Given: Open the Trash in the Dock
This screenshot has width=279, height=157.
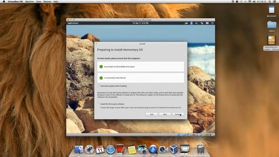Looking at the screenshot, I should pos(201,149).
